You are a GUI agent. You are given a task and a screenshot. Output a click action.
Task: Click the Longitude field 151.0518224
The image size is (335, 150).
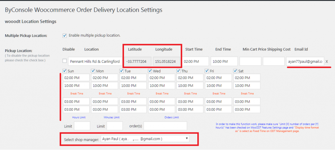point(167,62)
